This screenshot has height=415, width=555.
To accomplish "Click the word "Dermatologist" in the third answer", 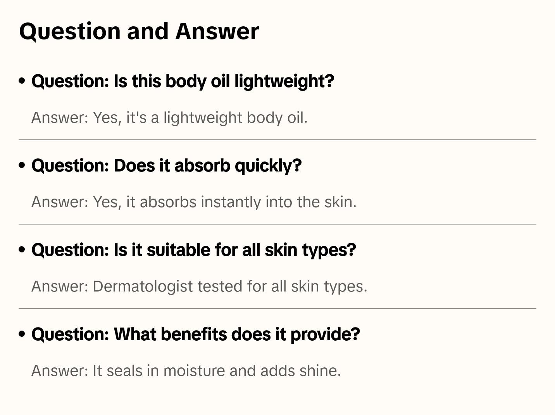I will (x=143, y=286).
